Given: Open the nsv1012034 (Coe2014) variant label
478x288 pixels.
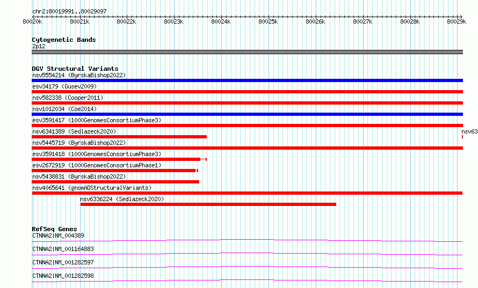Looking at the screenshot, I should pos(64,109).
